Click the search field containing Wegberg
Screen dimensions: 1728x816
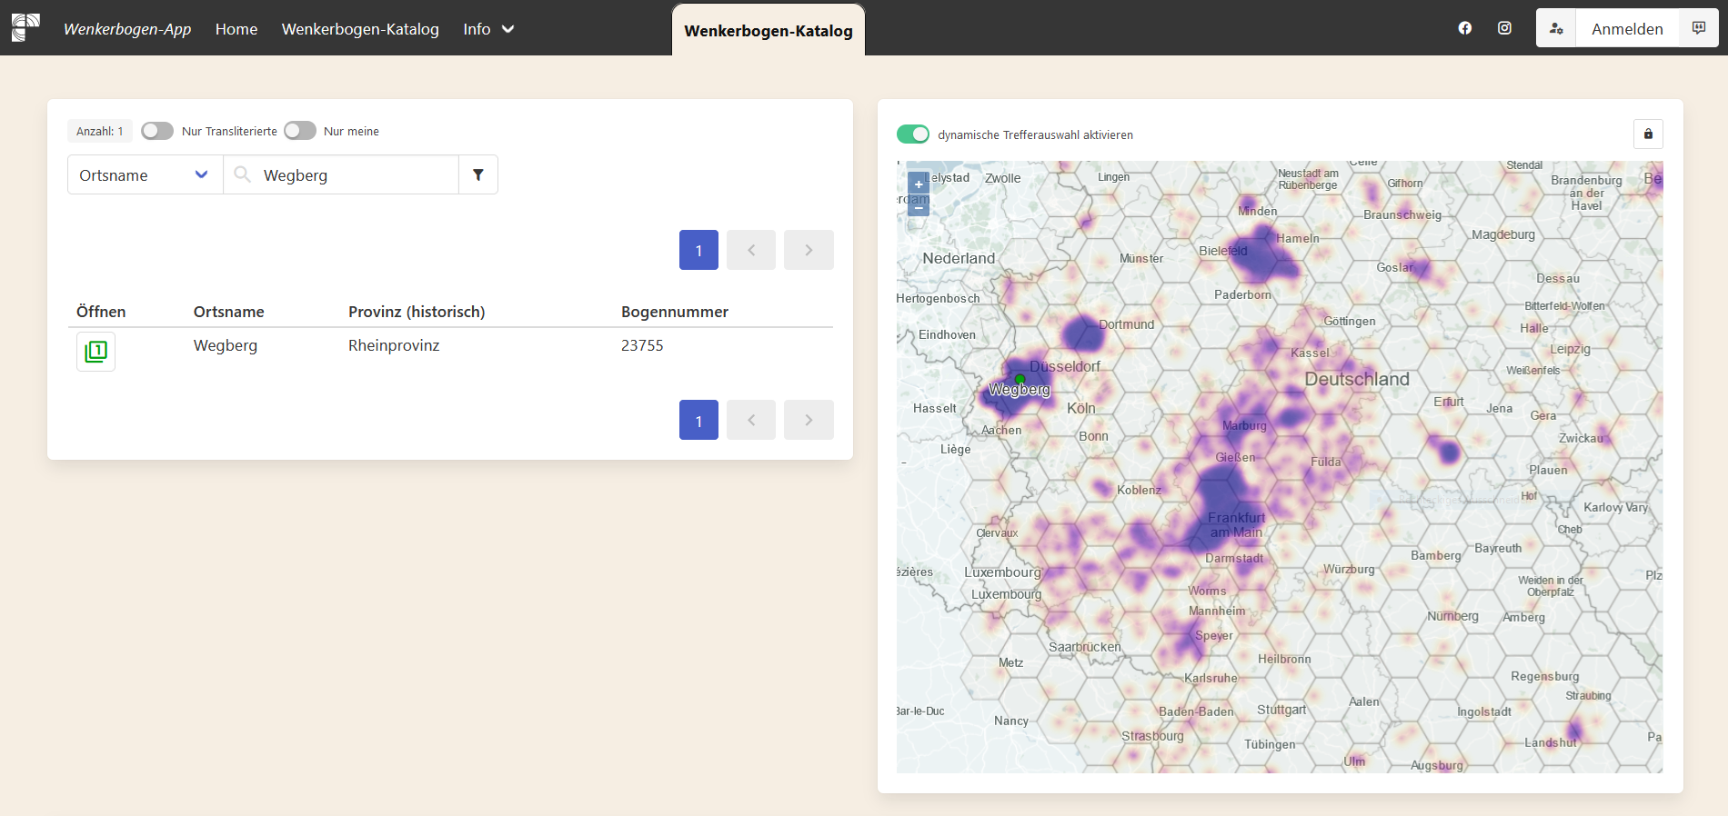[x=355, y=174]
